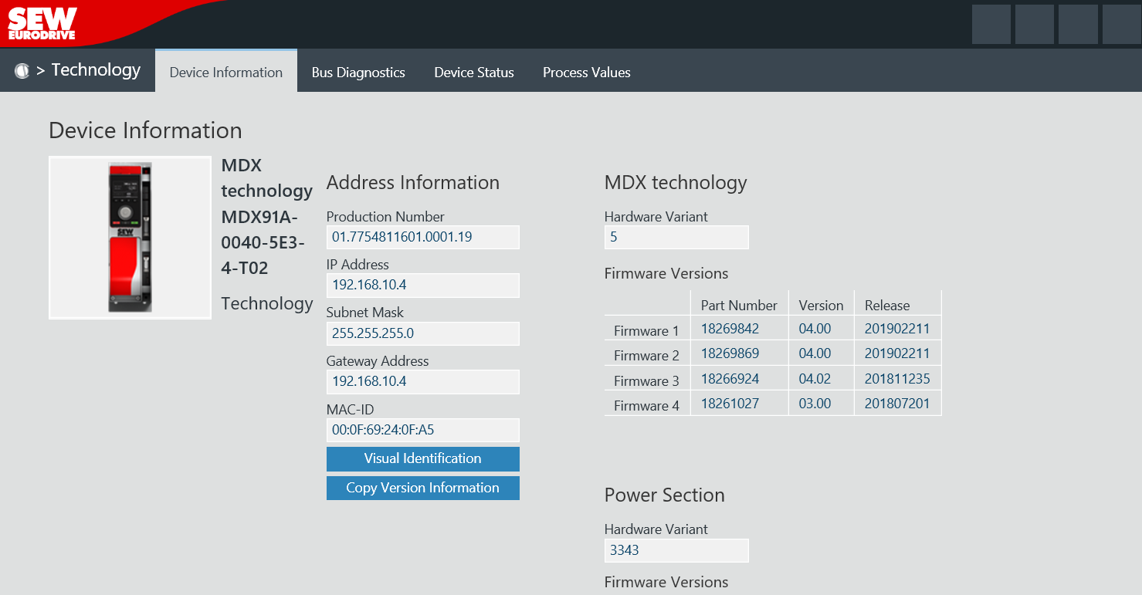Open the Device Status tab
Viewport: 1142px width, 595px height.
(x=474, y=73)
